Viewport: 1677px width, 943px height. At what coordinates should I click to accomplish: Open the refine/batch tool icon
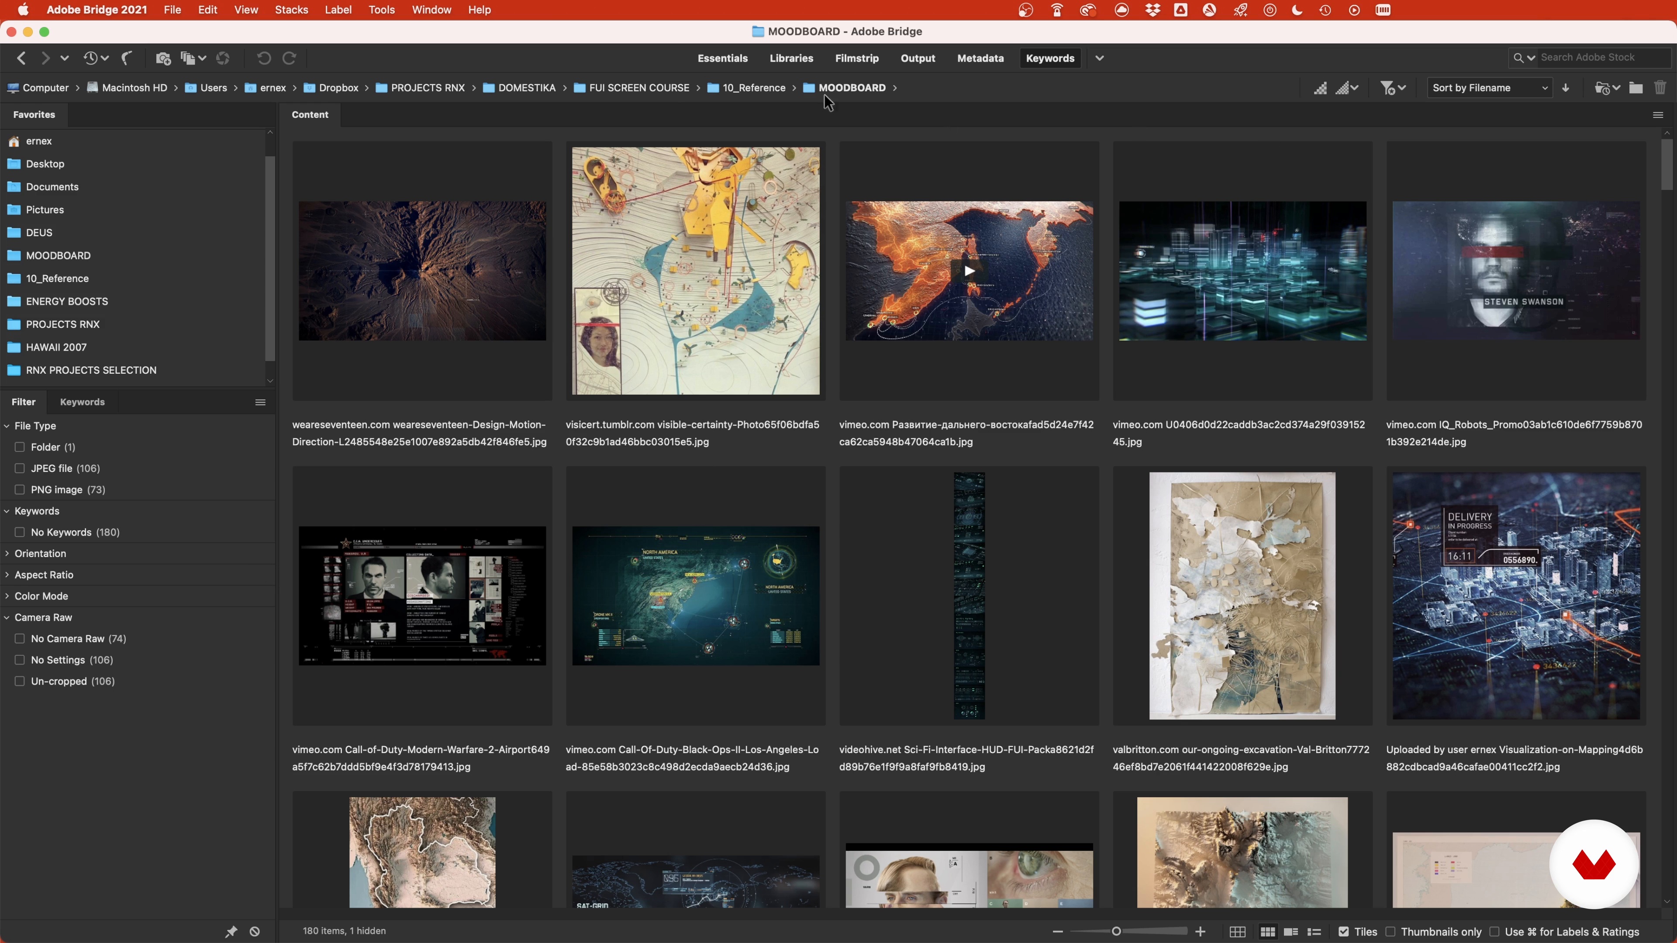pyautogui.click(x=193, y=59)
